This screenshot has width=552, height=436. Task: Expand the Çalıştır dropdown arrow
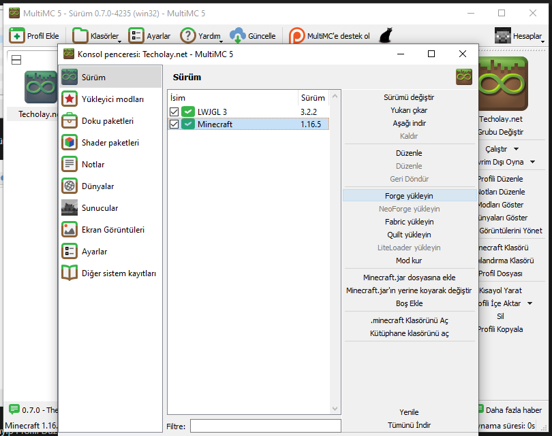click(516, 149)
